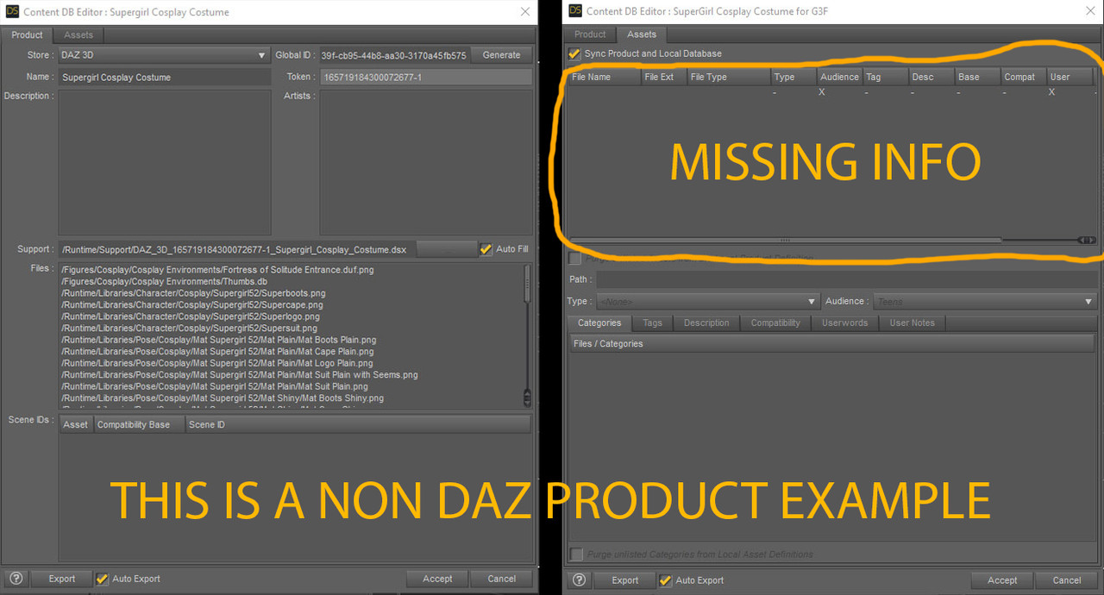The image size is (1104, 595).
Task: Click into the Name field containing Supergirl Cosplay Costume
Action: coord(164,78)
